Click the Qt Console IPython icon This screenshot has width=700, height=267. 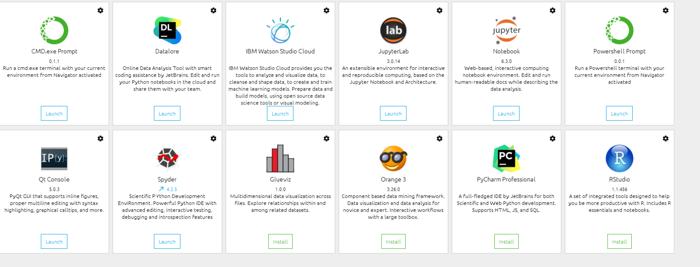coord(54,158)
